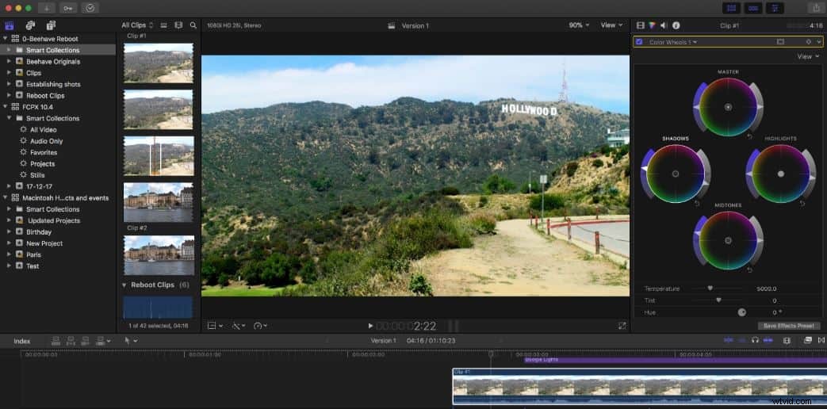Screen dimensions: 827x409
Task: Toggle the Timeline visibility button
Action: pyautogui.click(x=753, y=8)
